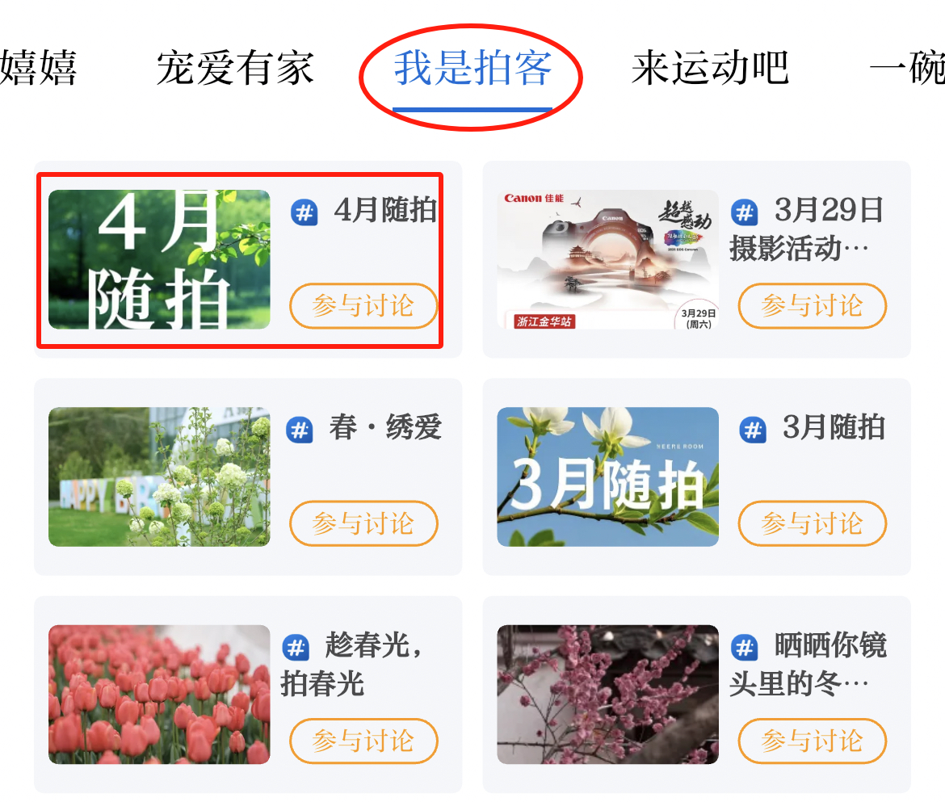This screenshot has width=945, height=802.
Task: Open the 宠爱有家 tab
Action: tap(235, 68)
